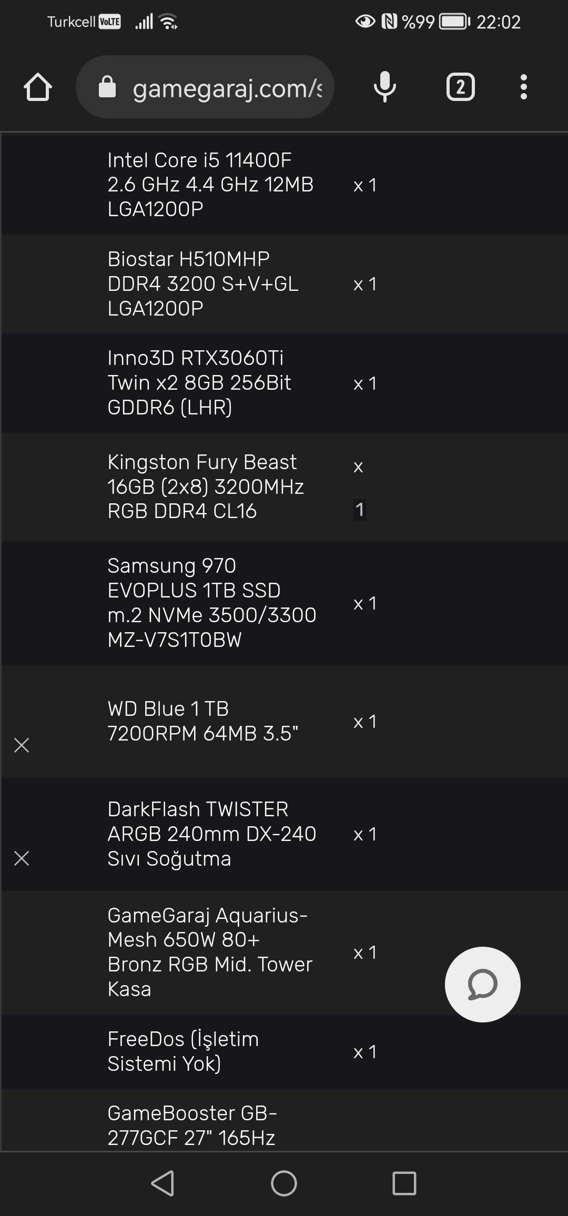
Task: Tap the browser home icon
Action: pyautogui.click(x=38, y=87)
